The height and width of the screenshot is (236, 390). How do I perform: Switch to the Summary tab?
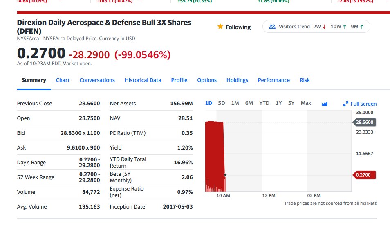click(34, 80)
